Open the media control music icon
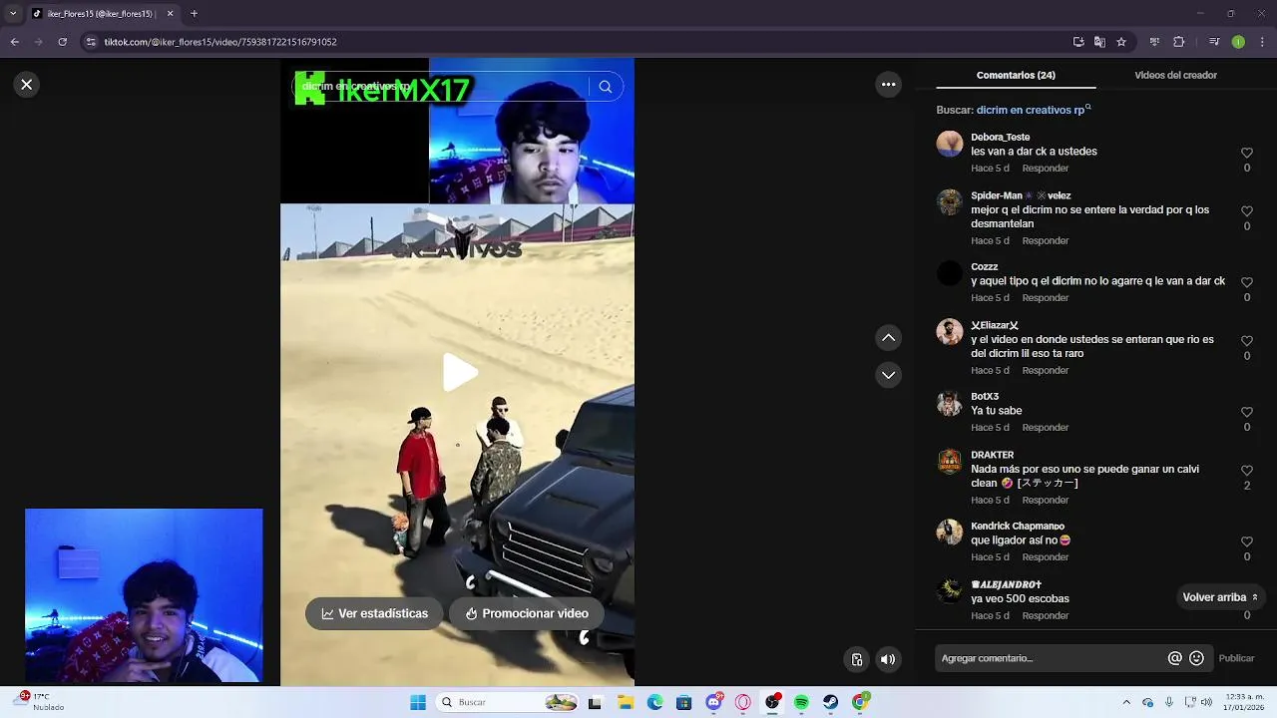1277x718 pixels. click(x=1214, y=42)
